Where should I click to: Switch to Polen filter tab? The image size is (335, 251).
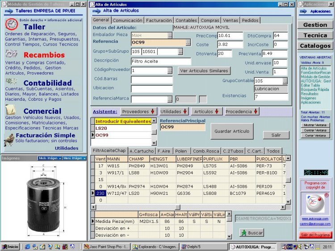[x=181, y=151]
